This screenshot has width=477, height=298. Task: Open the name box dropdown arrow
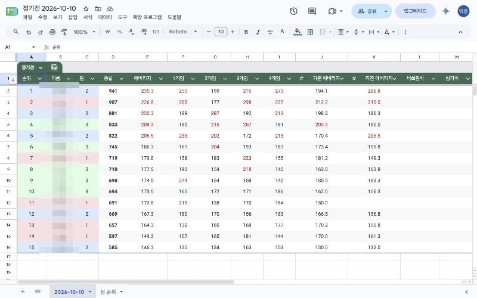pos(33,47)
